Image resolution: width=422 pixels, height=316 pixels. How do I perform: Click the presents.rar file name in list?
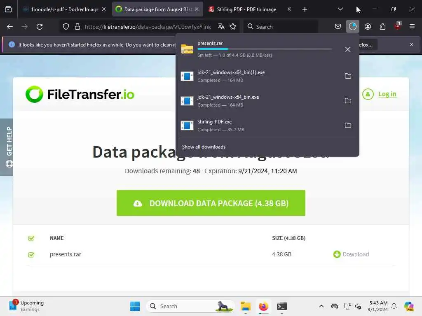(66, 254)
